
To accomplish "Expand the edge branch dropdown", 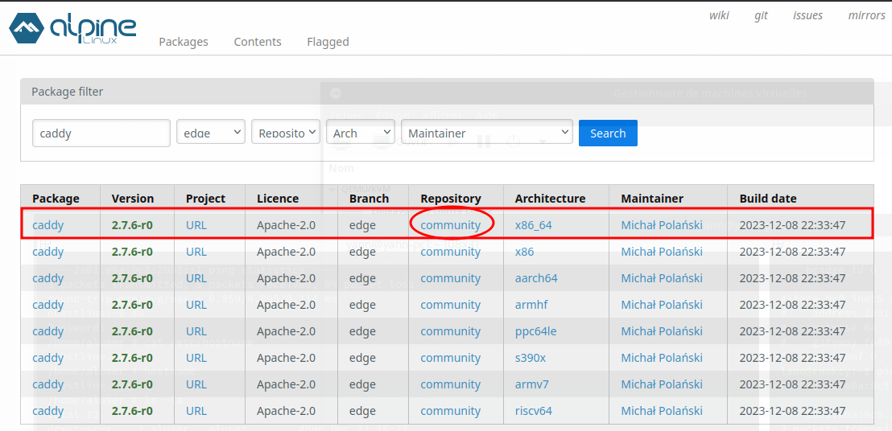I will pyautogui.click(x=210, y=133).
